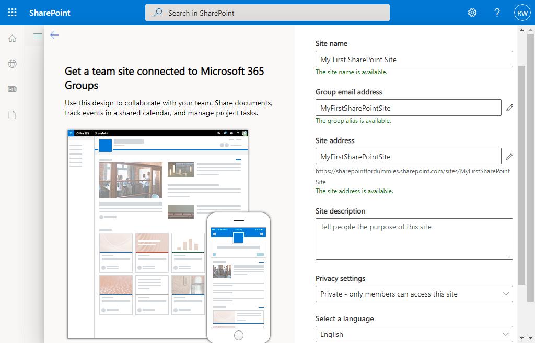The width and height of the screenshot is (535, 343).
Task: Click the scroll down arrow of the form
Action: coord(521,338)
